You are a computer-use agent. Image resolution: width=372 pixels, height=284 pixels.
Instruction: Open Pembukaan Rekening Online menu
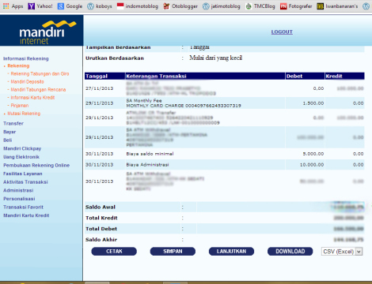[36, 166]
